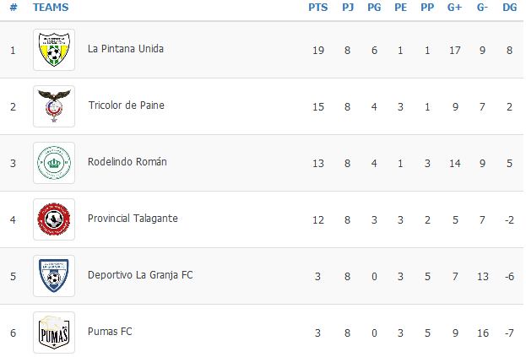This screenshot has height=357, width=526.
Task: Select the G+ column header
Action: pyautogui.click(x=454, y=8)
